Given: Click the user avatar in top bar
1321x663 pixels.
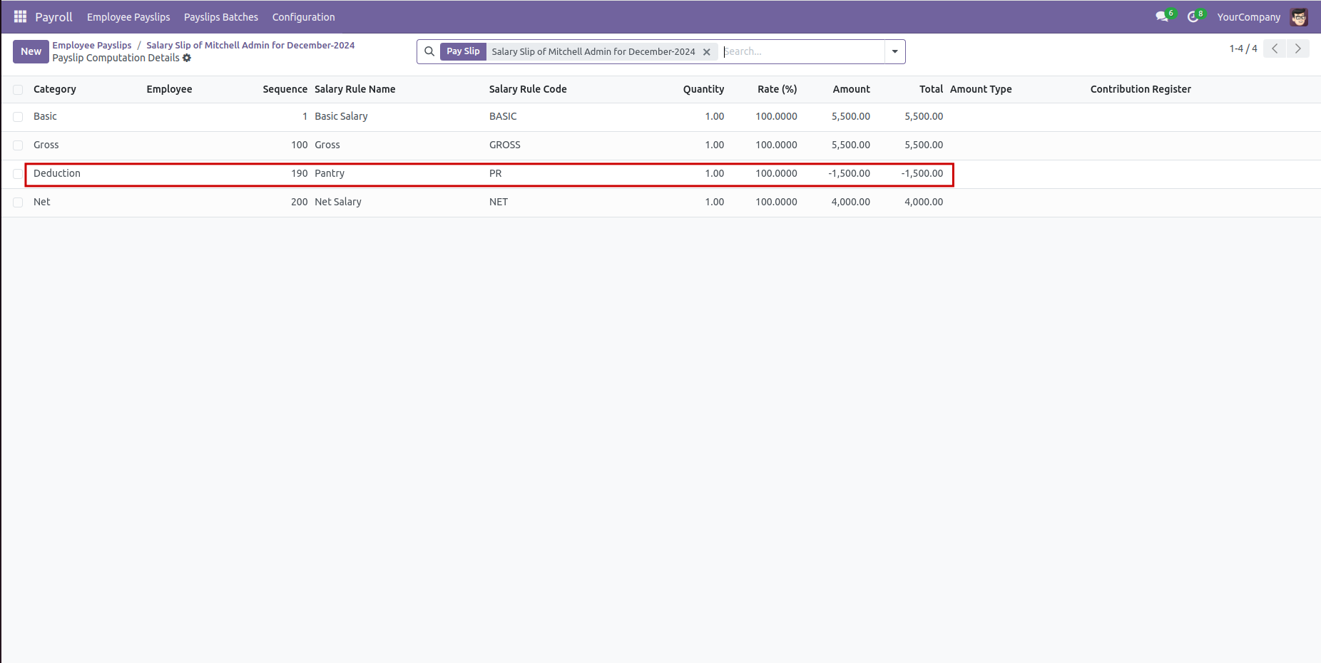Looking at the screenshot, I should click(x=1299, y=17).
